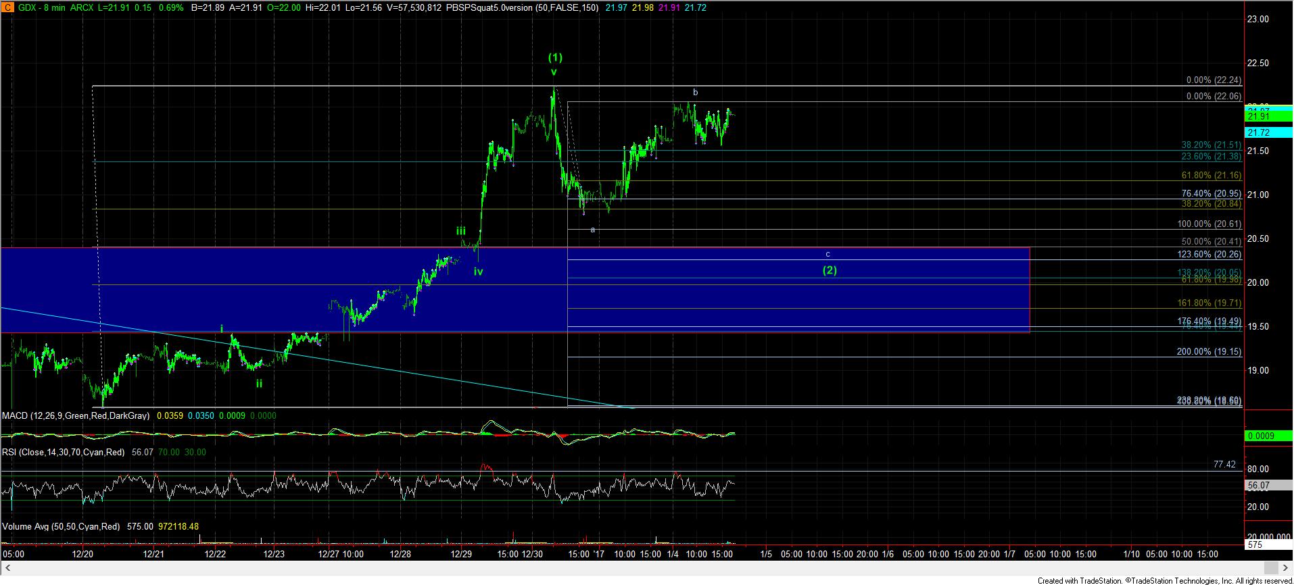Select the 'ii' wave label
Viewport: 1294px width, 585px height.
(x=259, y=383)
